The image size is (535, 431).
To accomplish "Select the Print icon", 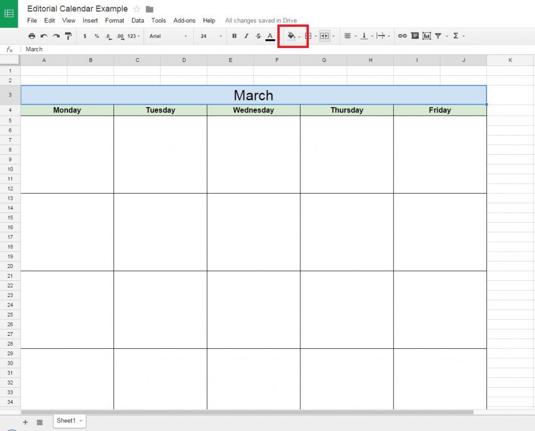I will point(31,36).
